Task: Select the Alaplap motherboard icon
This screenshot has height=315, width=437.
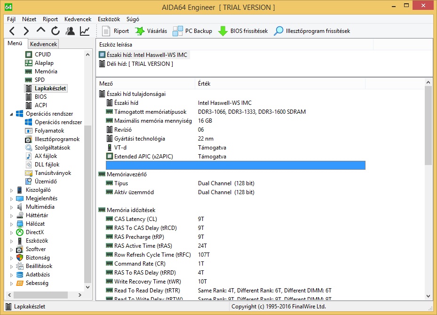Action: tap(28, 63)
